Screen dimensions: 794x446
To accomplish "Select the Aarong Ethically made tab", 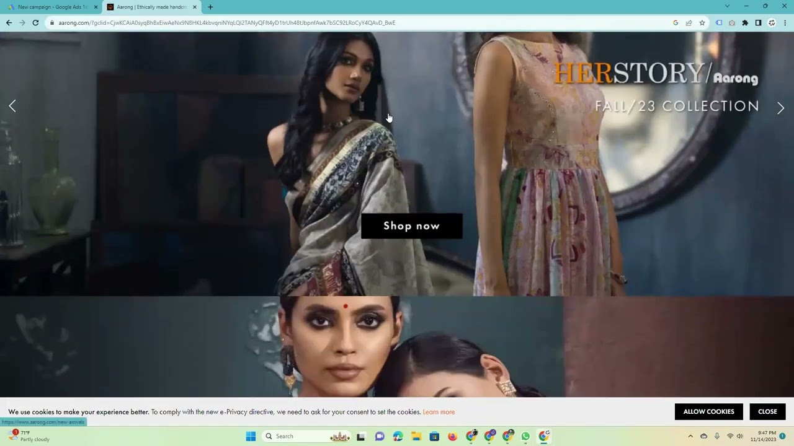I will [x=151, y=7].
